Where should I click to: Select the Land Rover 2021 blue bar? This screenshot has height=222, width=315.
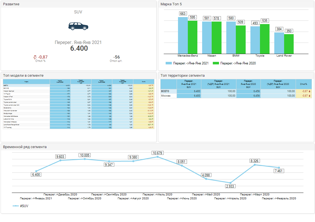[x=279, y=43]
